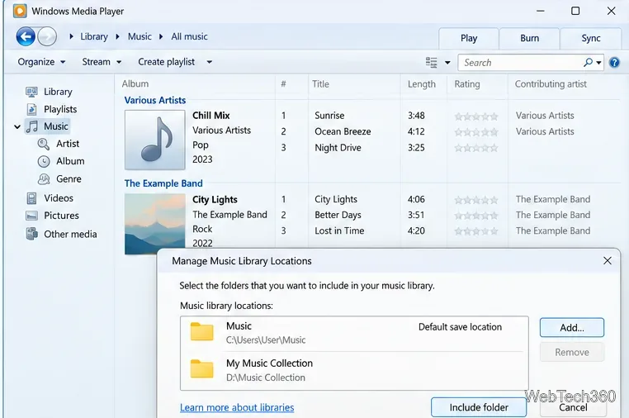
Task: Click the greyed-out forward navigation arrow
Action: coord(47,36)
